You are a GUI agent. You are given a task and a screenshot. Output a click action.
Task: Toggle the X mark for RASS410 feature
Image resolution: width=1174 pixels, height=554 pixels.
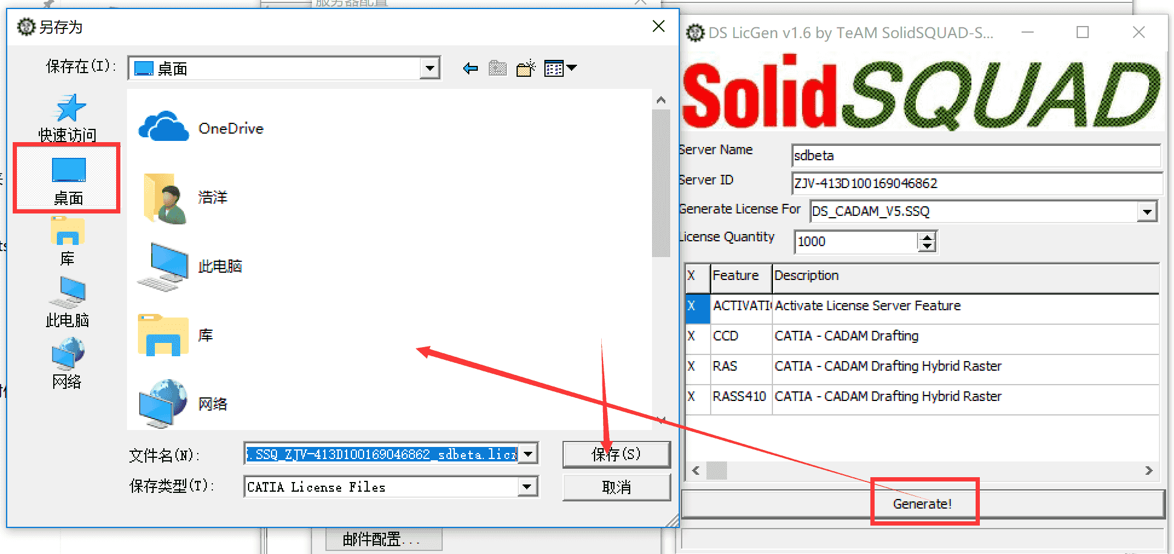point(691,397)
